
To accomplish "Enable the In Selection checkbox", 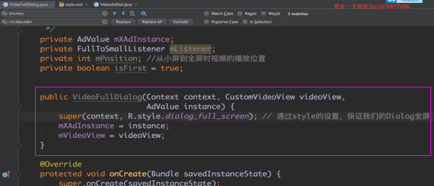I will coord(245,22).
